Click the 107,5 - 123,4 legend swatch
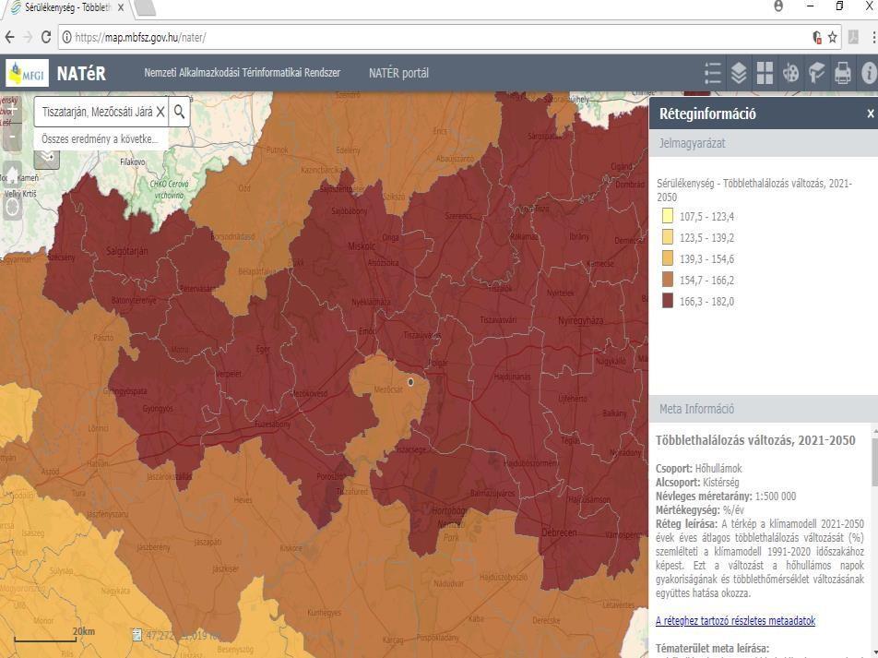 [668, 216]
